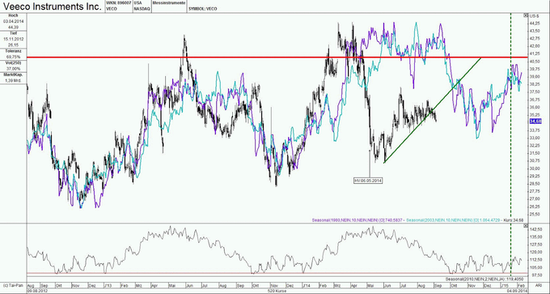The width and height of the screenshot is (550, 294).
Task: Click the Vol(250) 37,00% field
Action: tap(14, 66)
